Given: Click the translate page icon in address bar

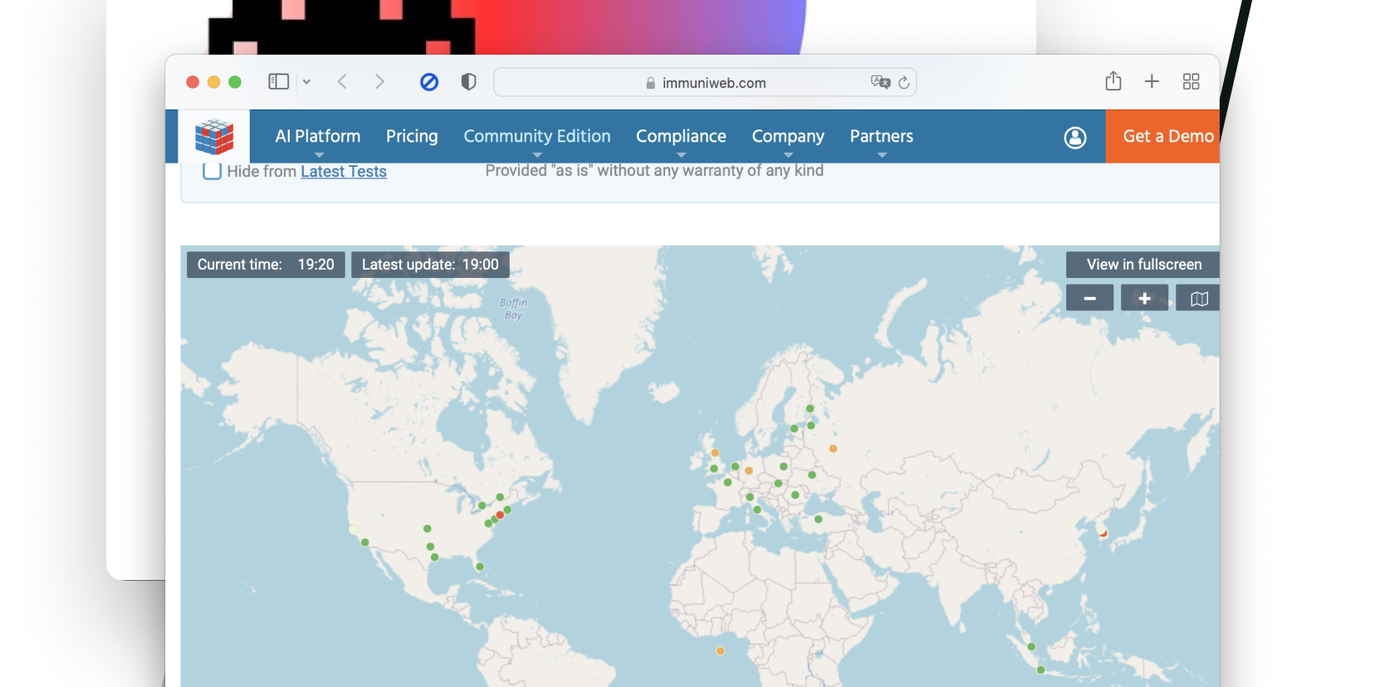Looking at the screenshot, I should pos(880,82).
